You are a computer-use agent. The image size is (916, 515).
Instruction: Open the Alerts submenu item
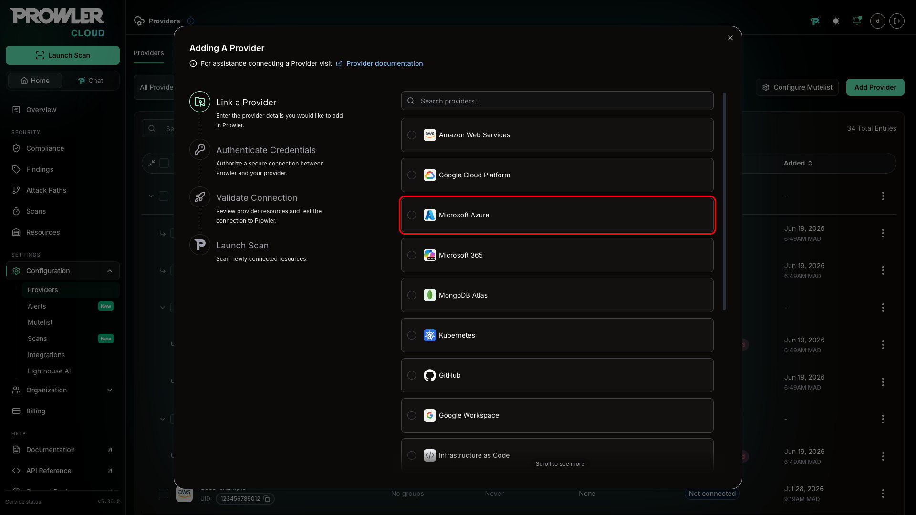tap(37, 306)
